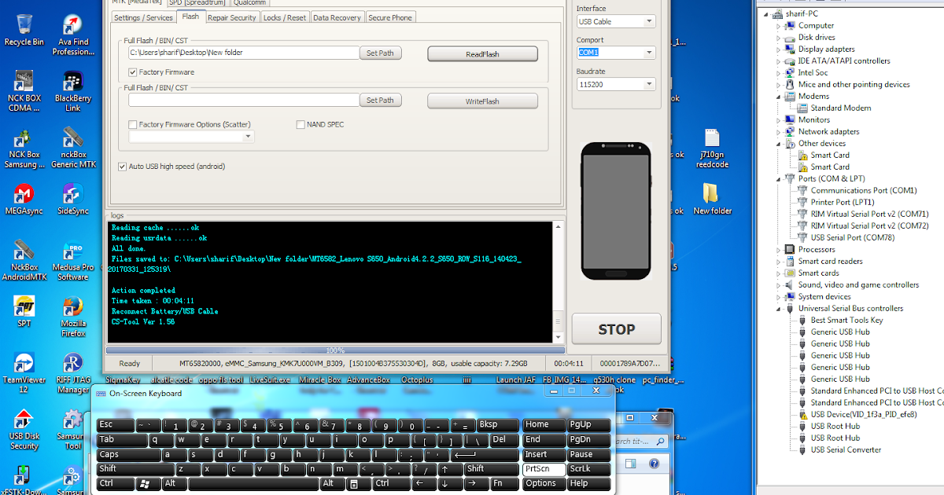The width and height of the screenshot is (944, 495).
Task: Toggle first Factory Firmware checkbox
Action: point(133,72)
